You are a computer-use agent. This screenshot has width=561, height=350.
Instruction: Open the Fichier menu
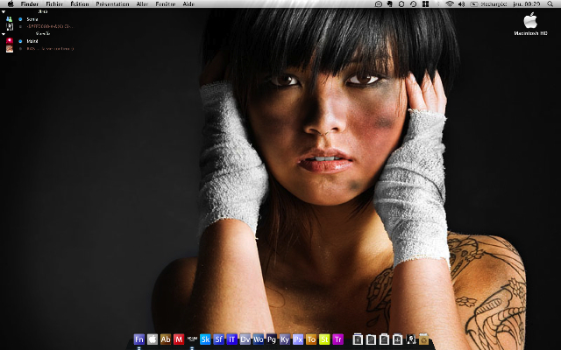pos(54,3)
